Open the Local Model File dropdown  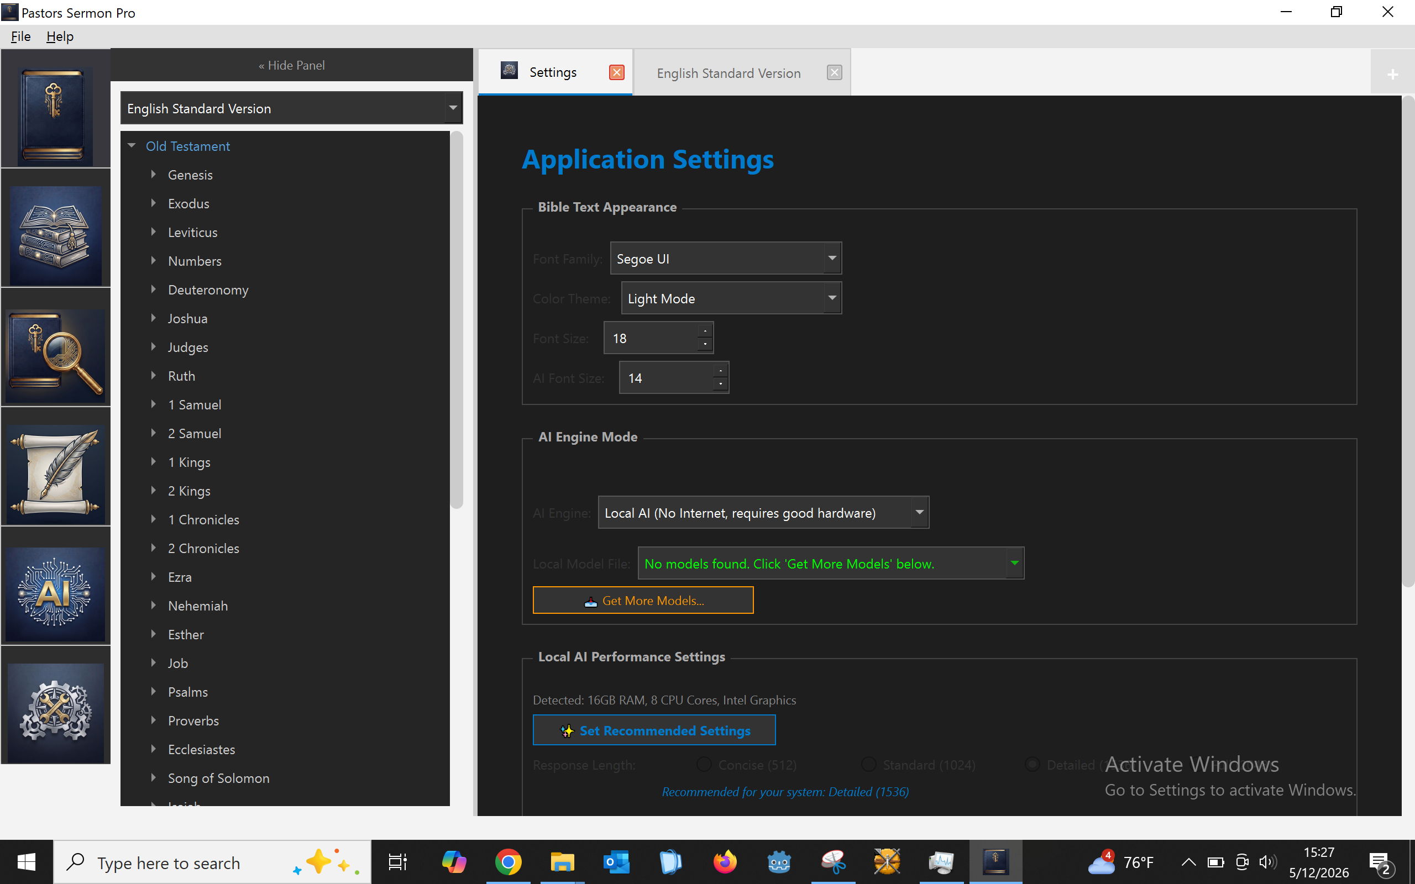[x=830, y=564]
